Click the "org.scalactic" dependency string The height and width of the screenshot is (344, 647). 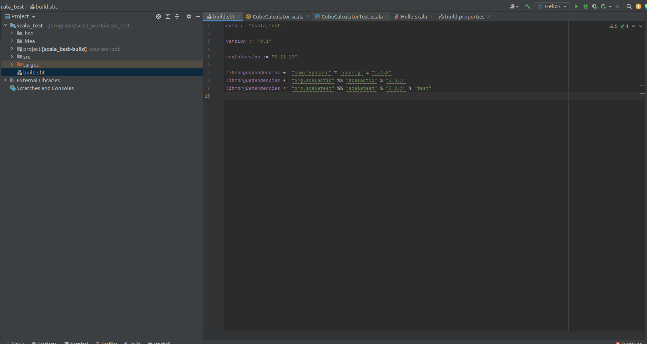pyautogui.click(x=313, y=80)
